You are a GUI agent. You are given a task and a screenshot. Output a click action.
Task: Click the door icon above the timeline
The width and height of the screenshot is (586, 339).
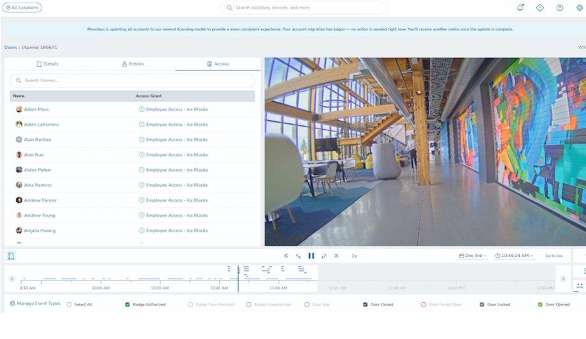[11, 256]
